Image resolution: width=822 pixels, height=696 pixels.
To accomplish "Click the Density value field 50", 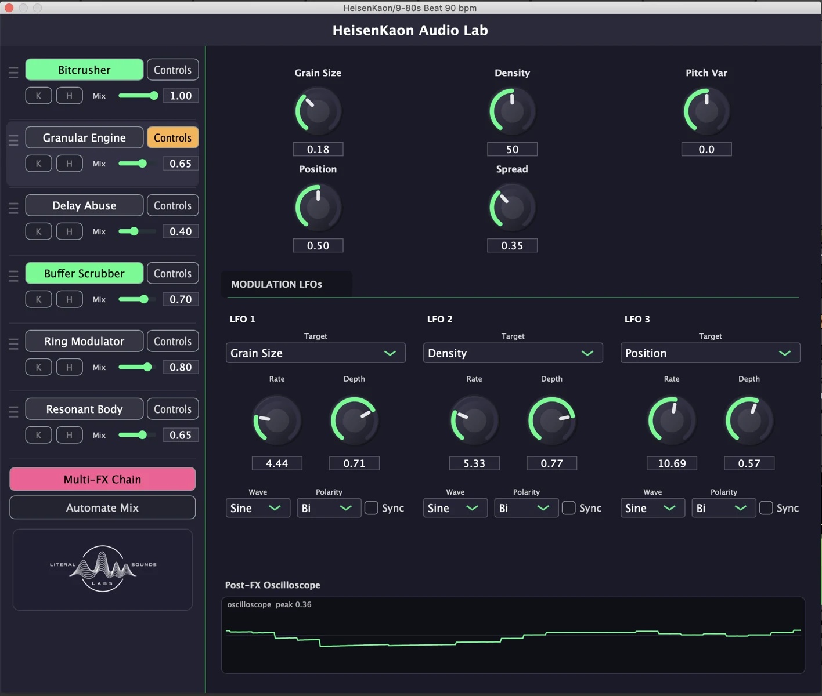I will (x=512, y=149).
